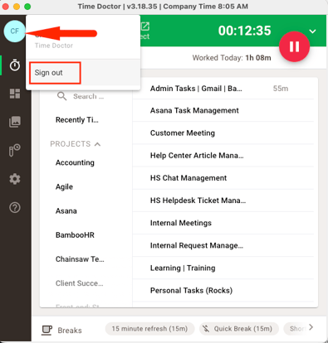Click the 00:12:35 timer display
Image resolution: width=328 pixels, height=343 pixels.
click(x=244, y=31)
